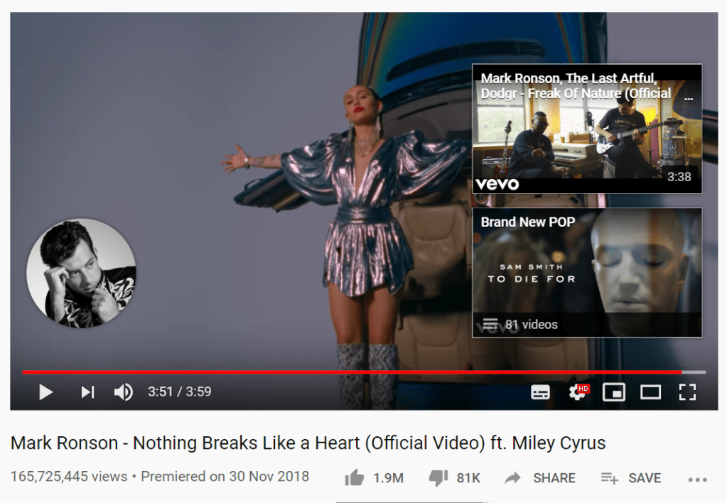Click the video title text

point(308,443)
